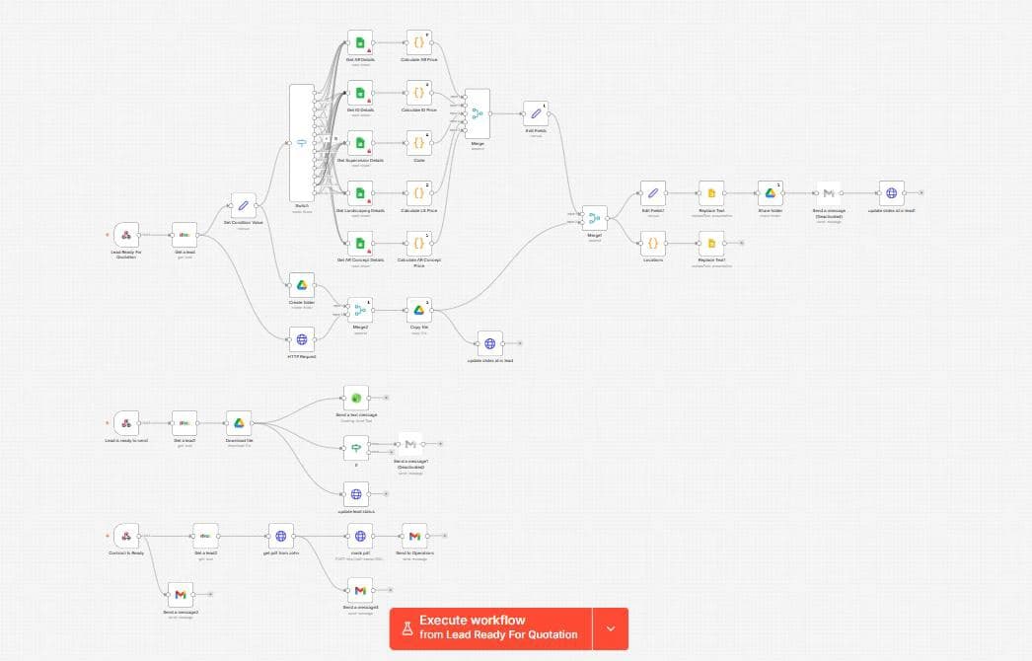Open the Get Supervision Details sheets node
This screenshot has height=661, width=1032.
click(360, 143)
